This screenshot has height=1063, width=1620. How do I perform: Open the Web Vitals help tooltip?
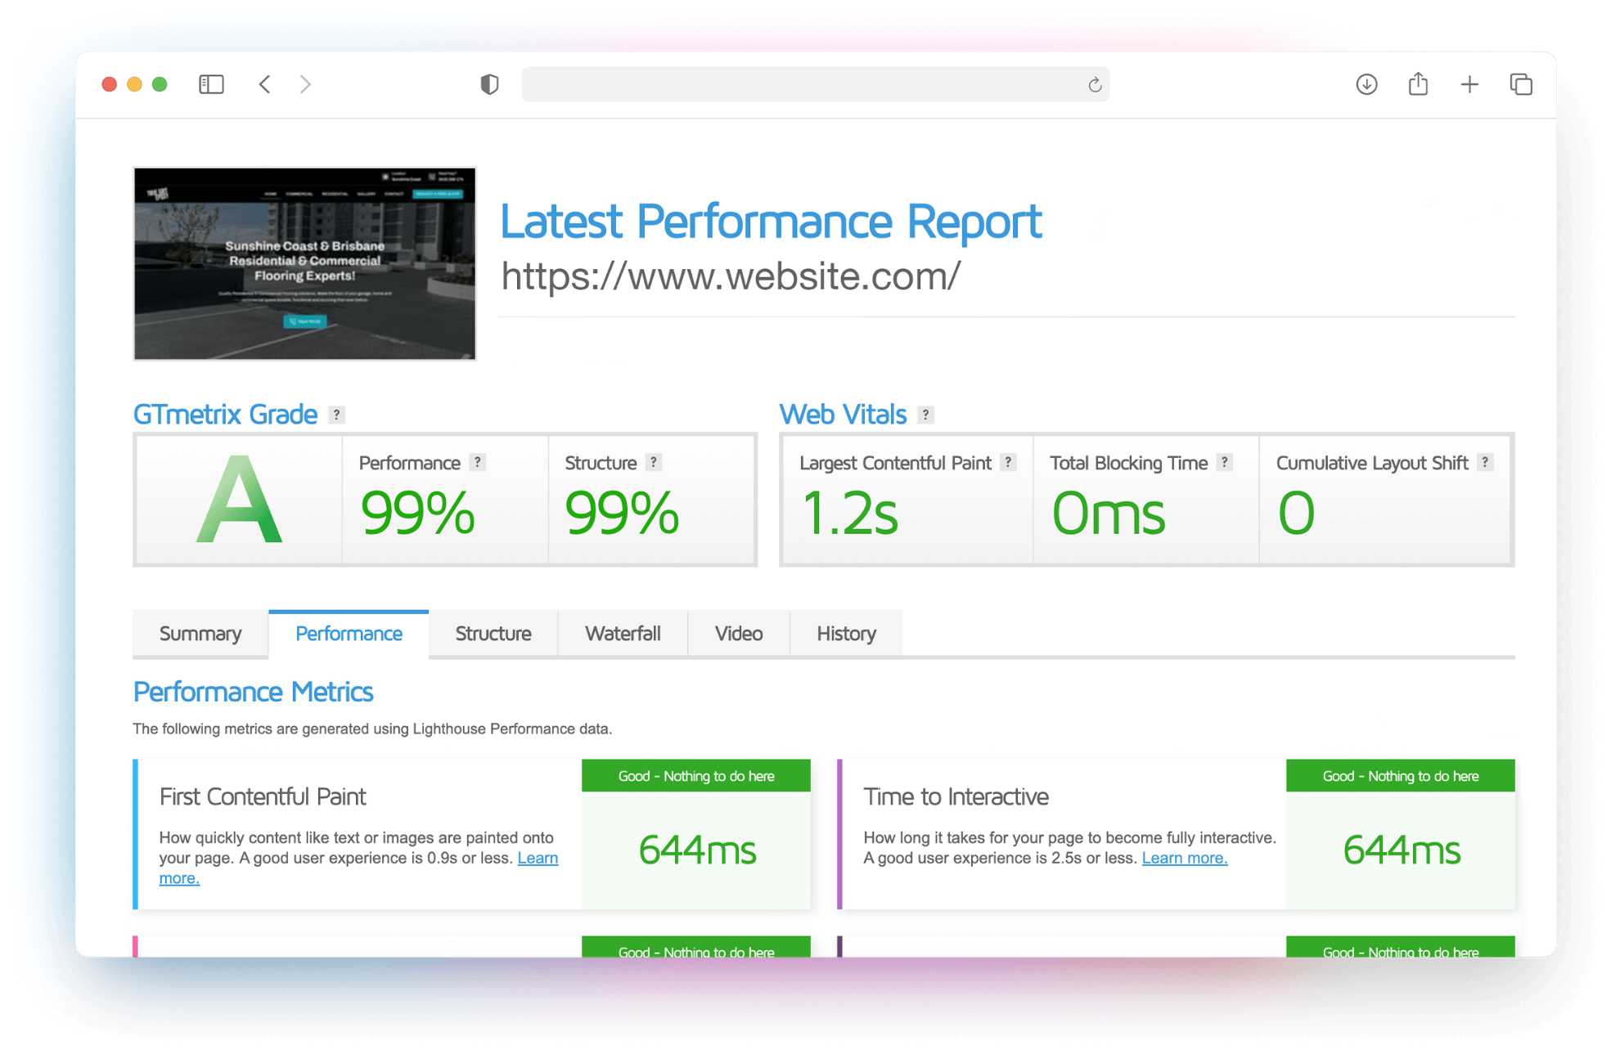(925, 415)
